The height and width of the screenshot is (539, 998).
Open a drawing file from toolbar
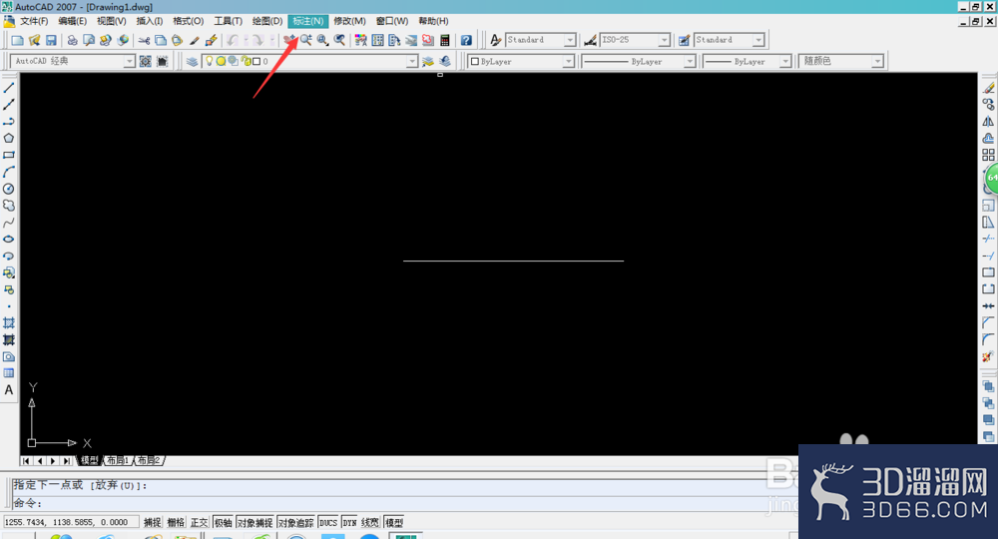[x=34, y=40]
